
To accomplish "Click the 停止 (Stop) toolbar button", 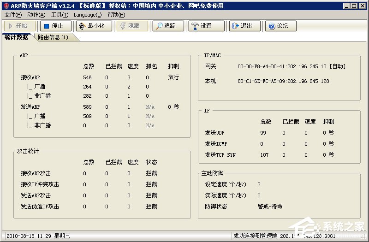I will 56,26.
